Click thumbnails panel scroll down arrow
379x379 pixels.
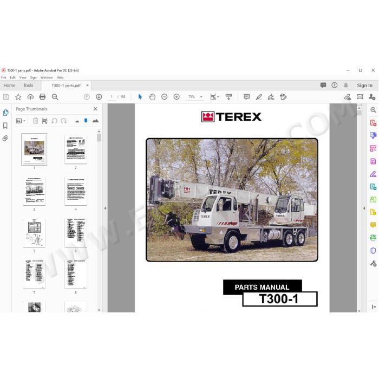99,310
